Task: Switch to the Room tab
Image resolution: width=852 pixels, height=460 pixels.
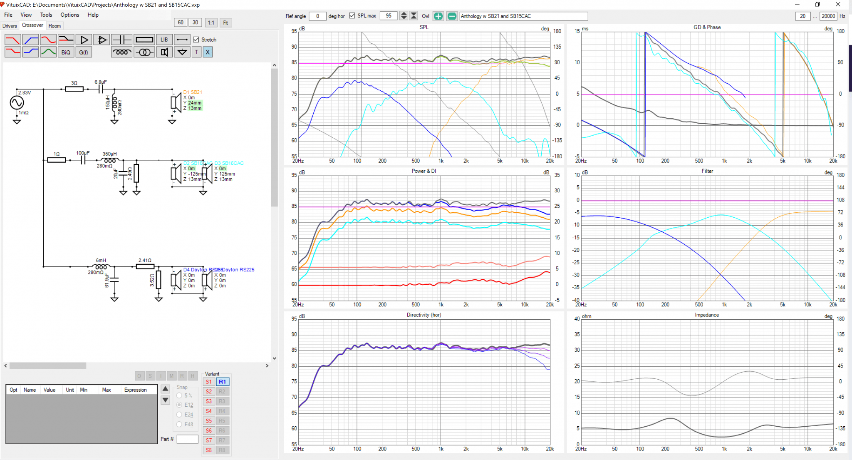Action: (x=54, y=26)
